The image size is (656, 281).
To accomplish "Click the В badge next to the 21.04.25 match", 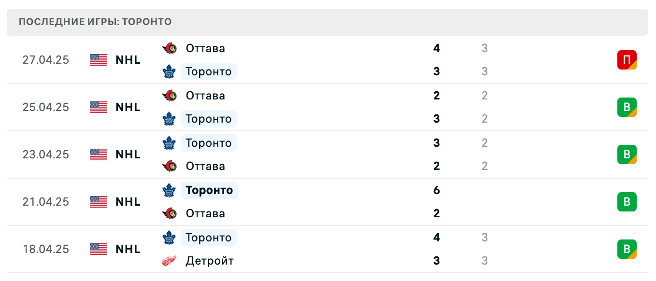I will [627, 202].
